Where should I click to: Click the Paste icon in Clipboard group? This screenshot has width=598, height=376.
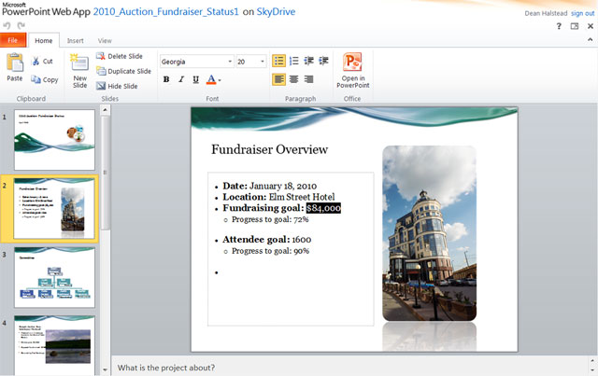[x=15, y=67]
